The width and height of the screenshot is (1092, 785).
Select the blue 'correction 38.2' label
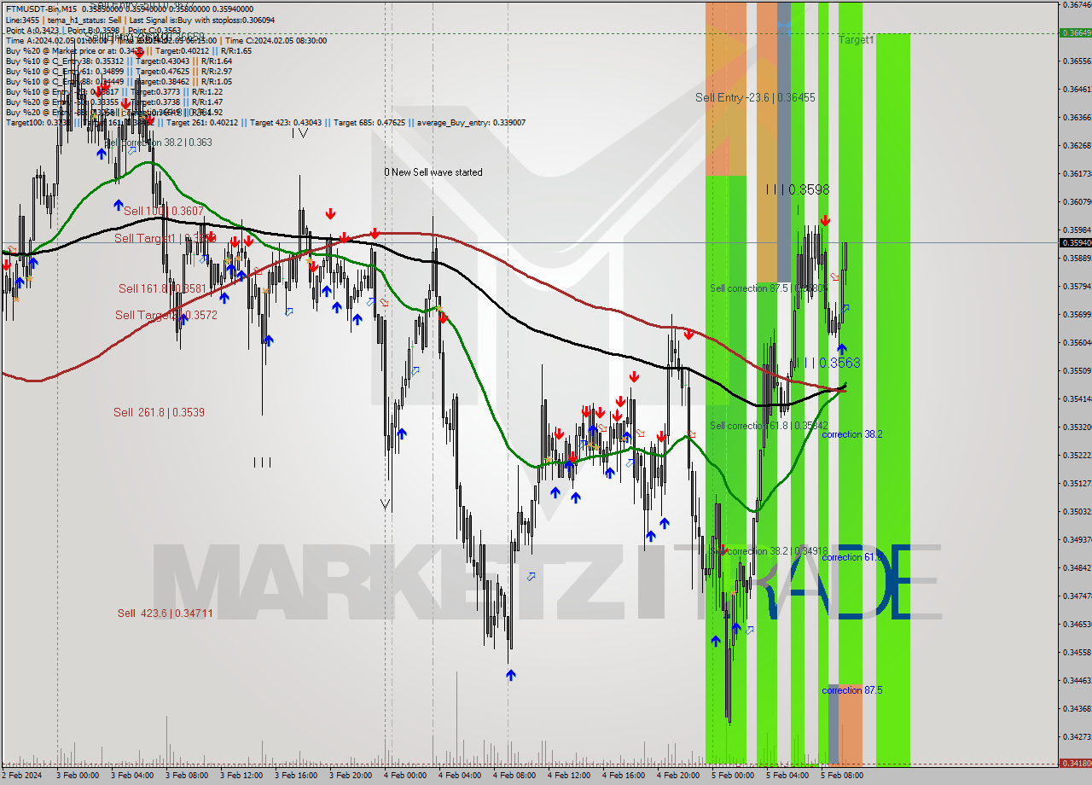pos(851,434)
